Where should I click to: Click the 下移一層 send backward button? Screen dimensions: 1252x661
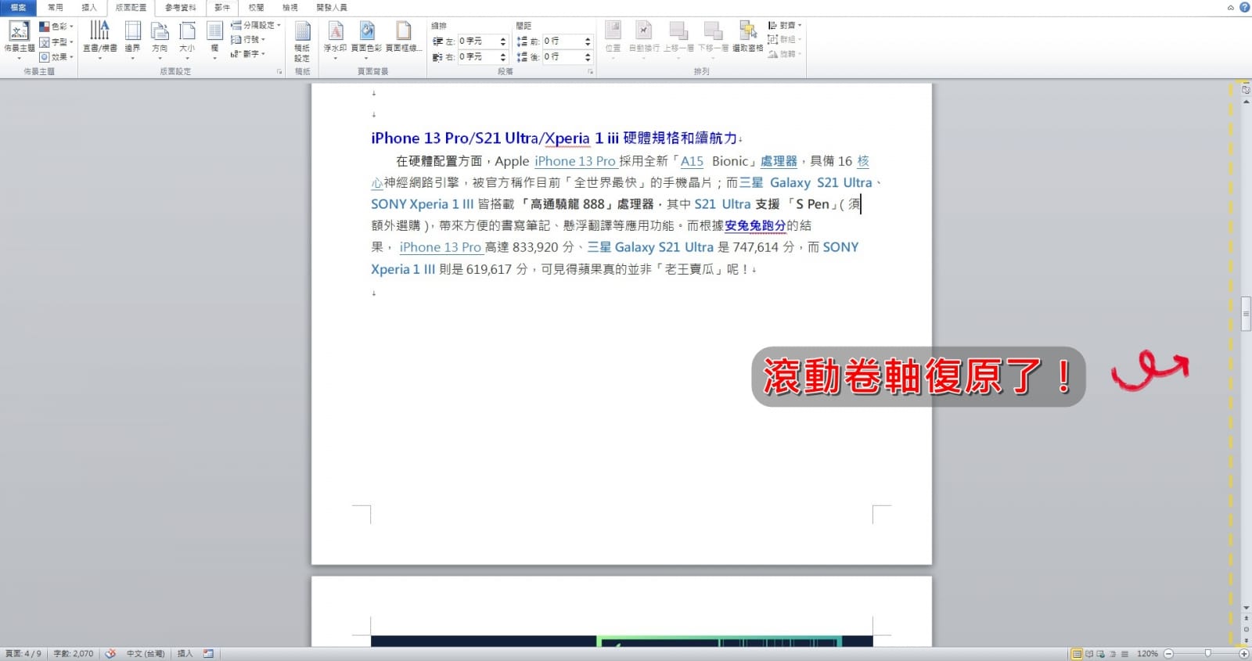[x=713, y=40]
